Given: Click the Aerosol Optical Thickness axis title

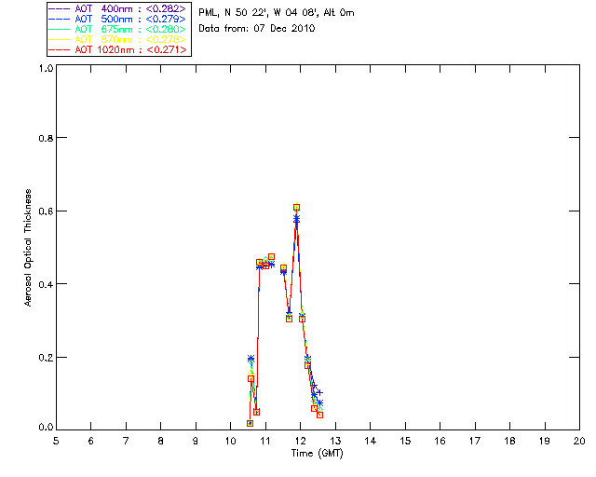Looking at the screenshot, I should pos(29,248).
